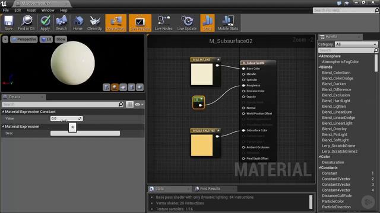The width and height of the screenshot is (380, 213).
Task: Click the Value 0.0 field
Action: [x=66, y=118]
